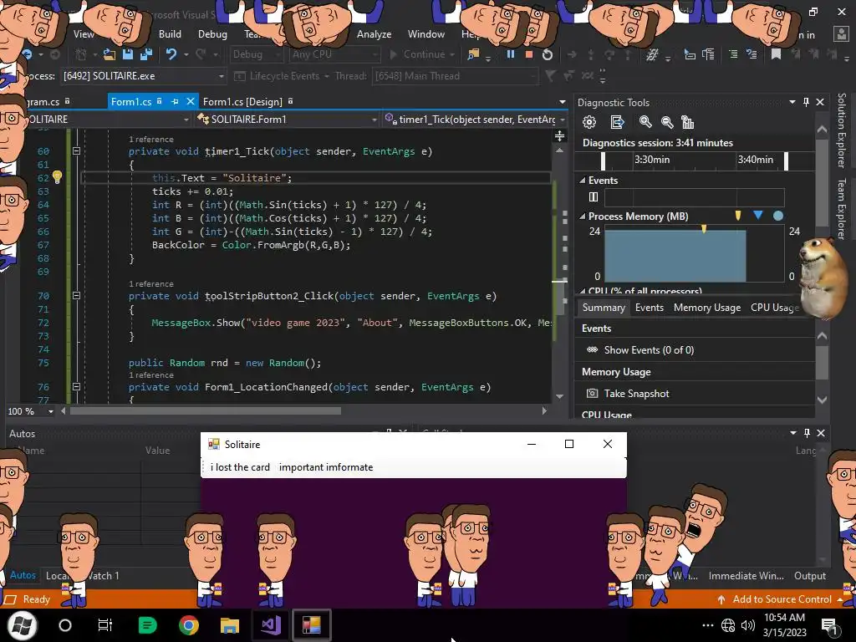Click the Process Memory graph area
The image size is (856, 642).
[x=694, y=254]
